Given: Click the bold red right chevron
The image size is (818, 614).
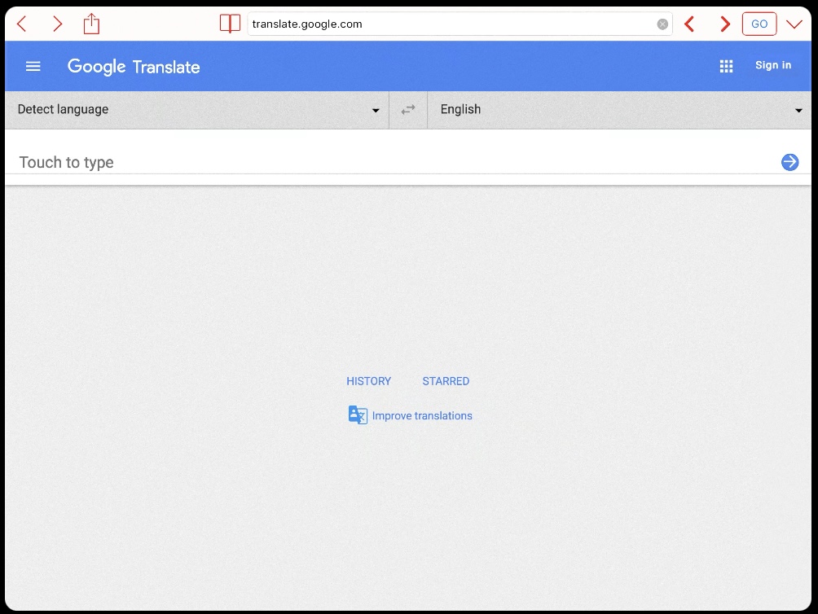Looking at the screenshot, I should [x=724, y=24].
